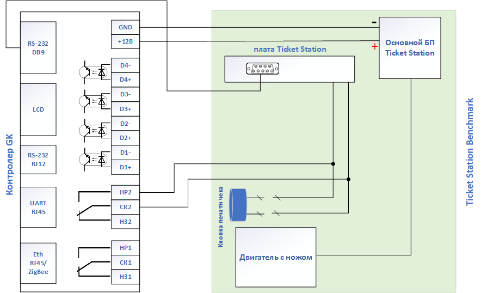Click the D2- terminal
The image size is (481, 293).
click(x=125, y=124)
